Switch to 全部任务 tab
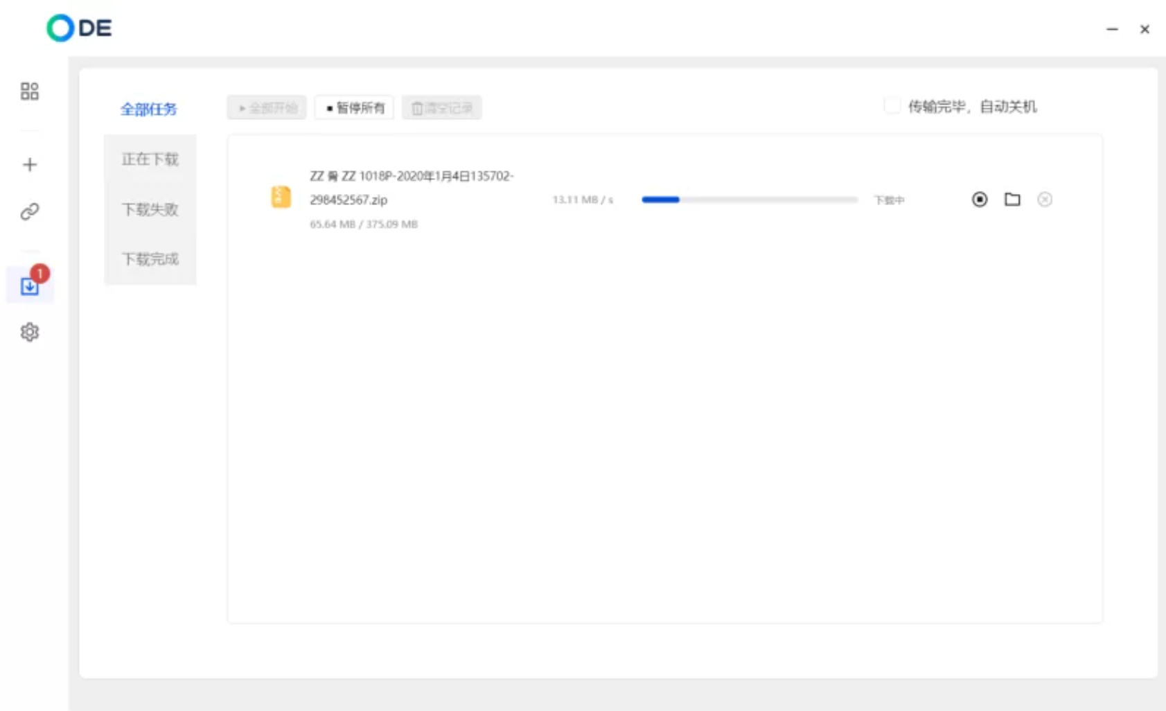 (x=149, y=109)
